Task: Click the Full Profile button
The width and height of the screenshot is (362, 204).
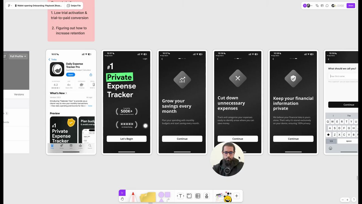Action: 18,56
